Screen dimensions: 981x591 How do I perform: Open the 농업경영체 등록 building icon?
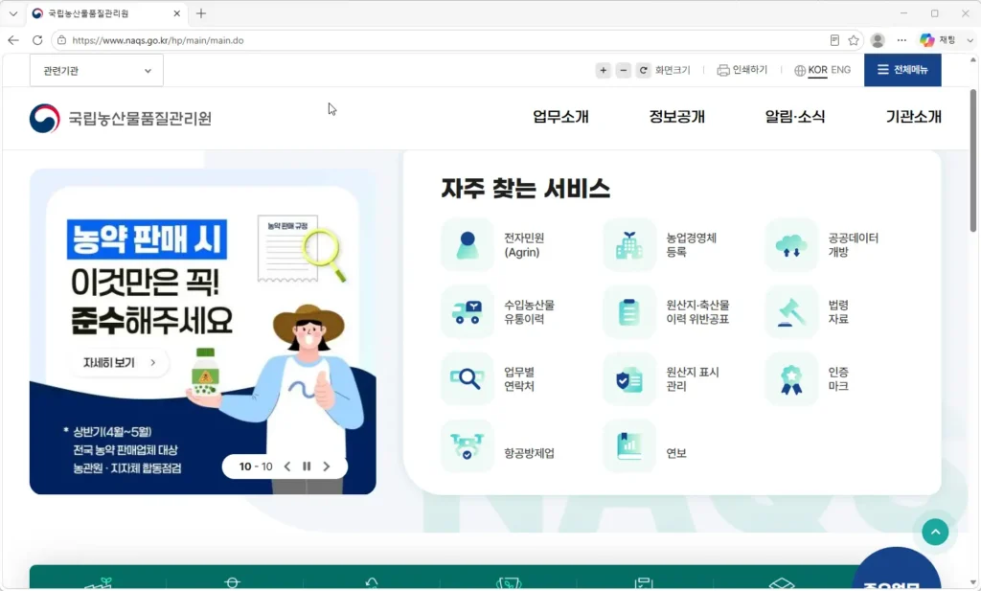click(x=628, y=244)
